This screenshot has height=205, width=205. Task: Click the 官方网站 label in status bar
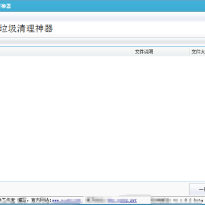41,200
